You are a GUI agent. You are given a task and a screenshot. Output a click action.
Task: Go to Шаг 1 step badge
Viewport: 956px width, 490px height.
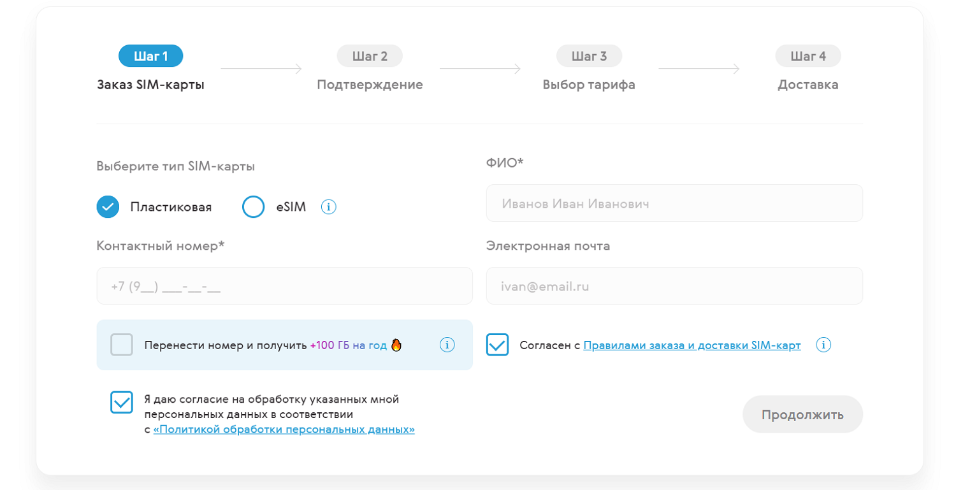[151, 56]
